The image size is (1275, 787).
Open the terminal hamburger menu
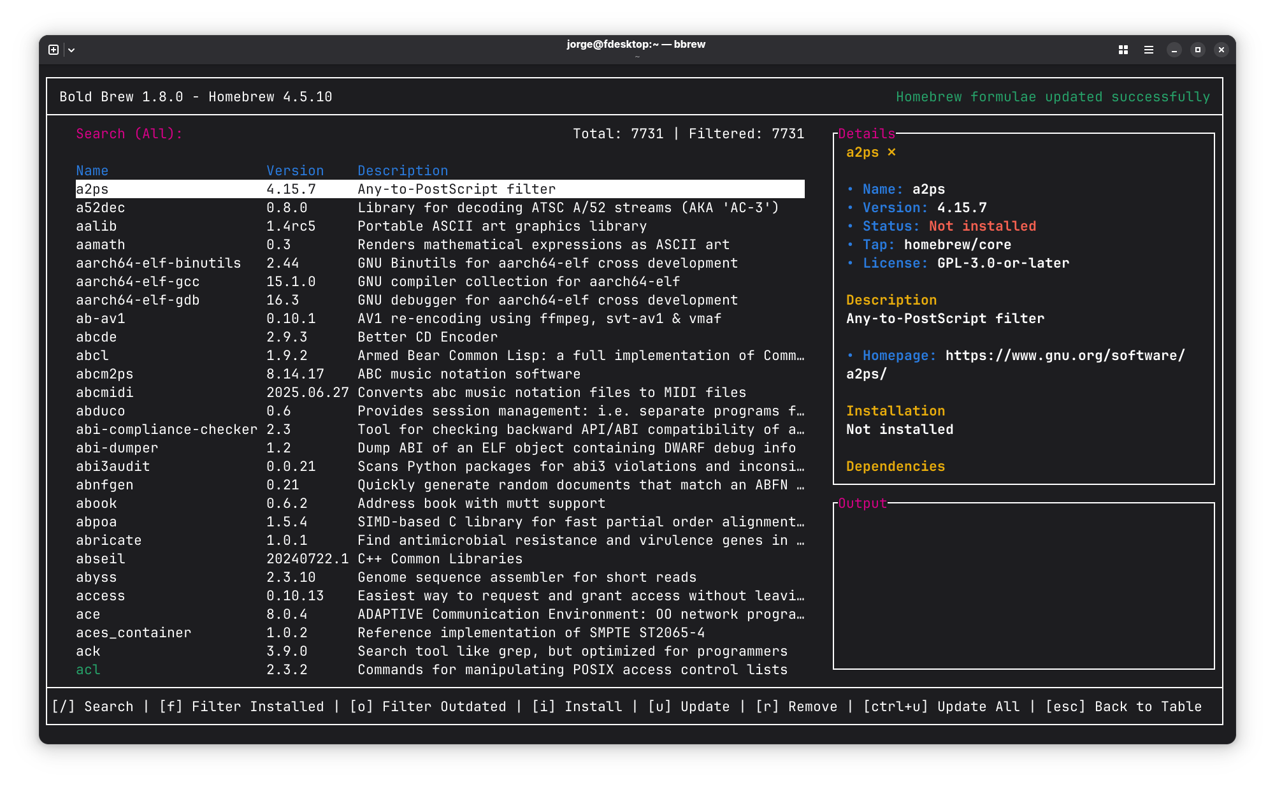tap(1149, 50)
